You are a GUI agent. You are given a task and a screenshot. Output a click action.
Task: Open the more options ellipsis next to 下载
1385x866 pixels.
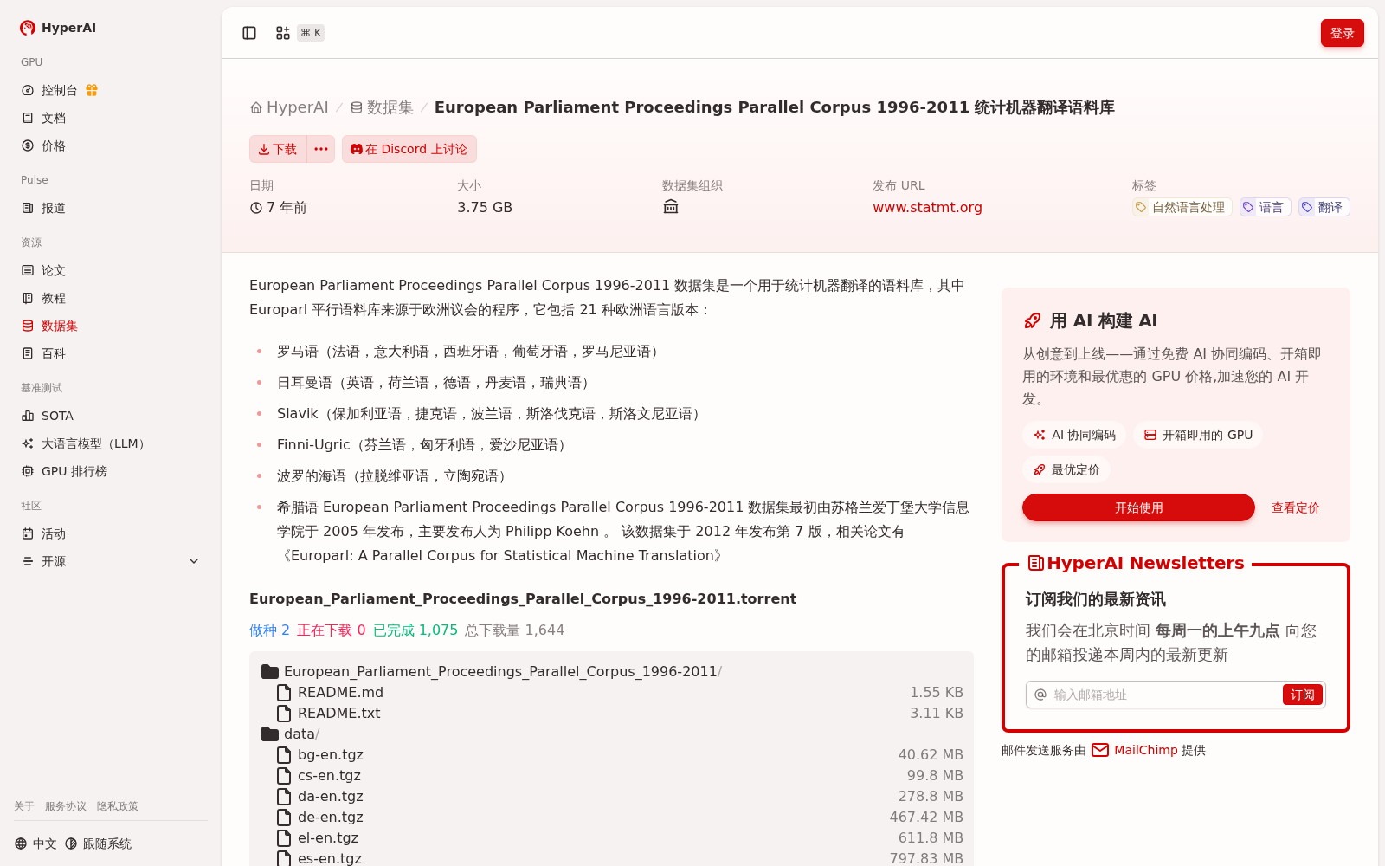click(x=321, y=149)
